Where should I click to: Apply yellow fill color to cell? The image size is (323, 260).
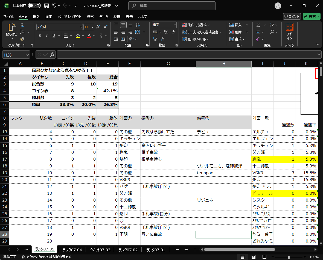point(78,36)
